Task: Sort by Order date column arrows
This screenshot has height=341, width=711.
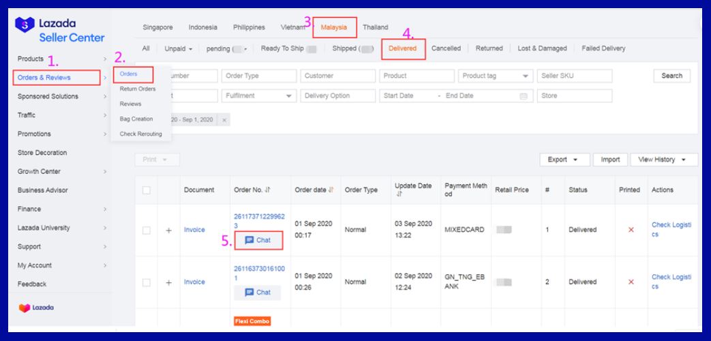Action: point(331,190)
